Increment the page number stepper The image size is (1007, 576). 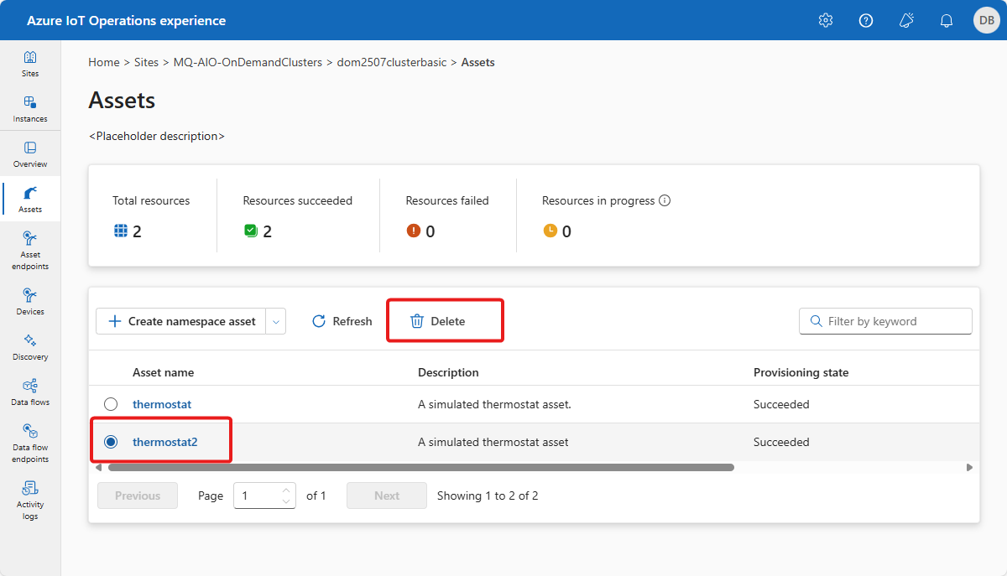tap(287, 490)
